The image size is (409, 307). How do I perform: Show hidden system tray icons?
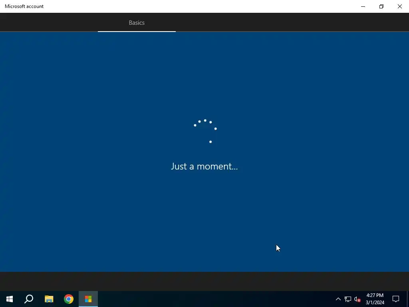tap(338, 299)
